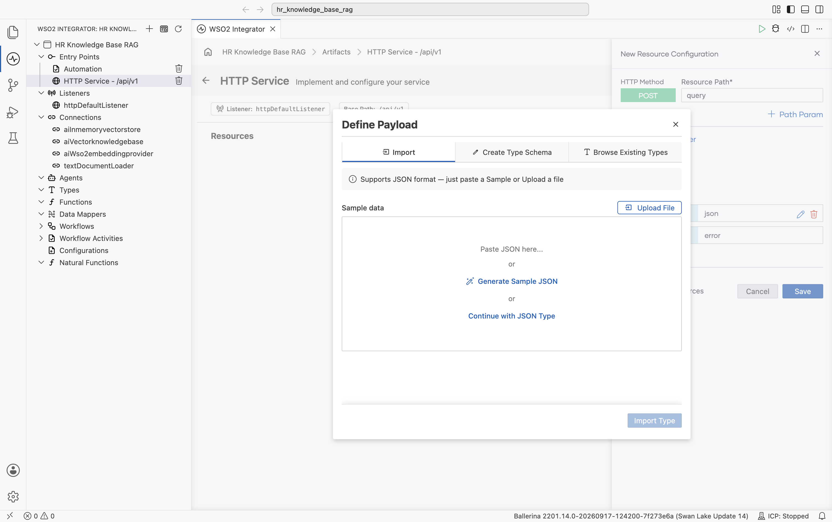
Task: Select POST HTTP method box
Action: [x=648, y=95]
